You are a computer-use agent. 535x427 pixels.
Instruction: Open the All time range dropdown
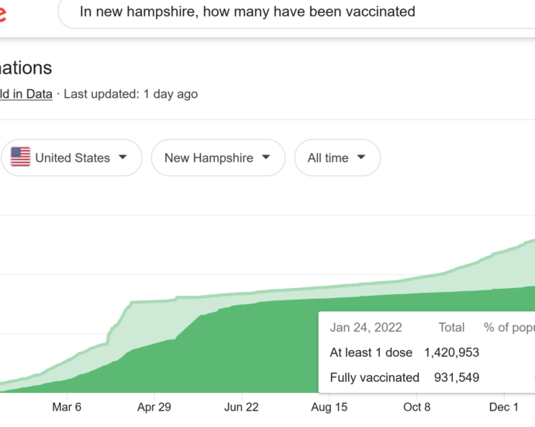(337, 158)
